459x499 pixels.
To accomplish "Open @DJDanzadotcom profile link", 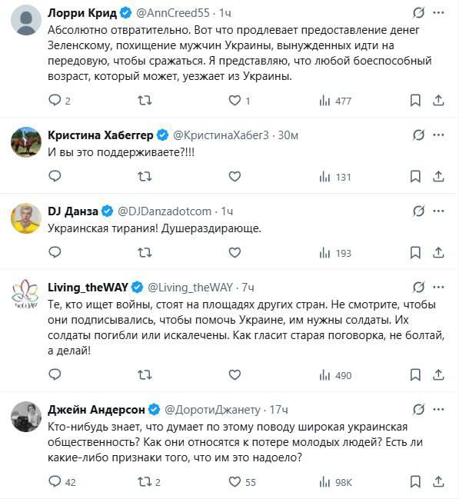I will [x=165, y=211].
